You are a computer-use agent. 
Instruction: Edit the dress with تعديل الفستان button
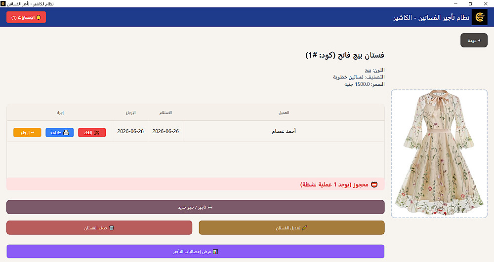click(292, 228)
